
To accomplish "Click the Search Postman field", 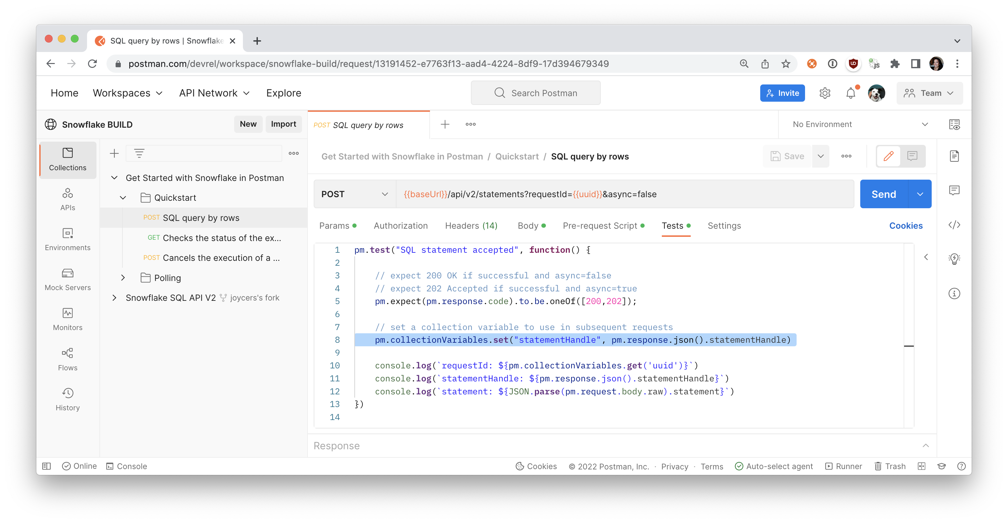I will [535, 93].
